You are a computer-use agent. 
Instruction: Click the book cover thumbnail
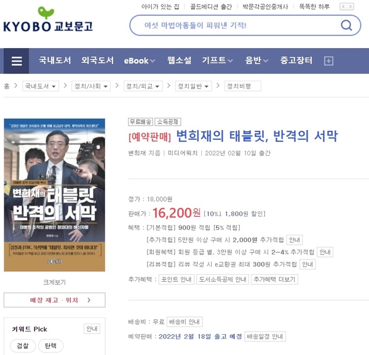pyautogui.click(x=55, y=195)
